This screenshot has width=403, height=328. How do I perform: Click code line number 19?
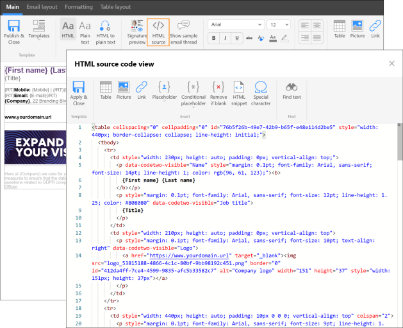point(78,316)
